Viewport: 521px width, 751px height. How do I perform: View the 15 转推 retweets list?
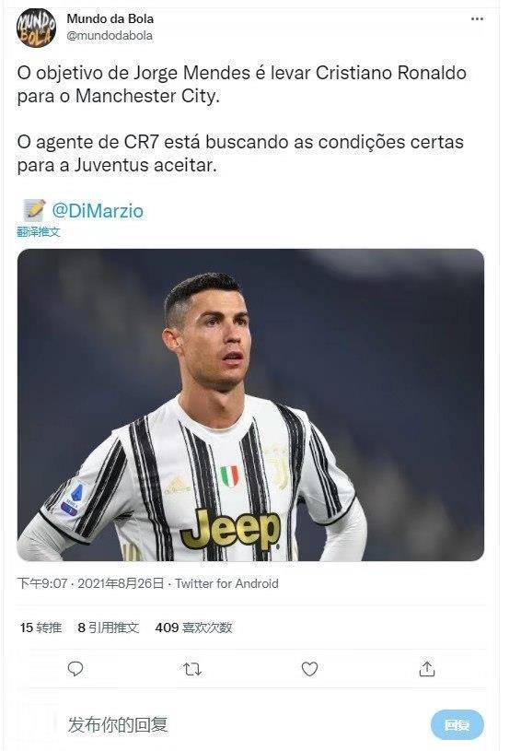coord(41,628)
